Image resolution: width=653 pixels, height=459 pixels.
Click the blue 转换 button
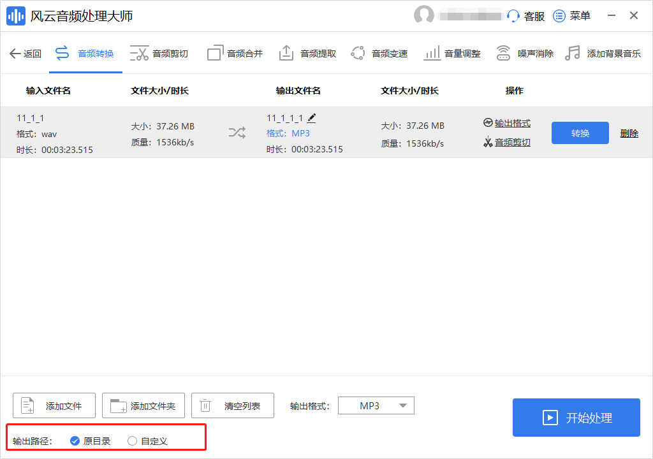(x=580, y=133)
